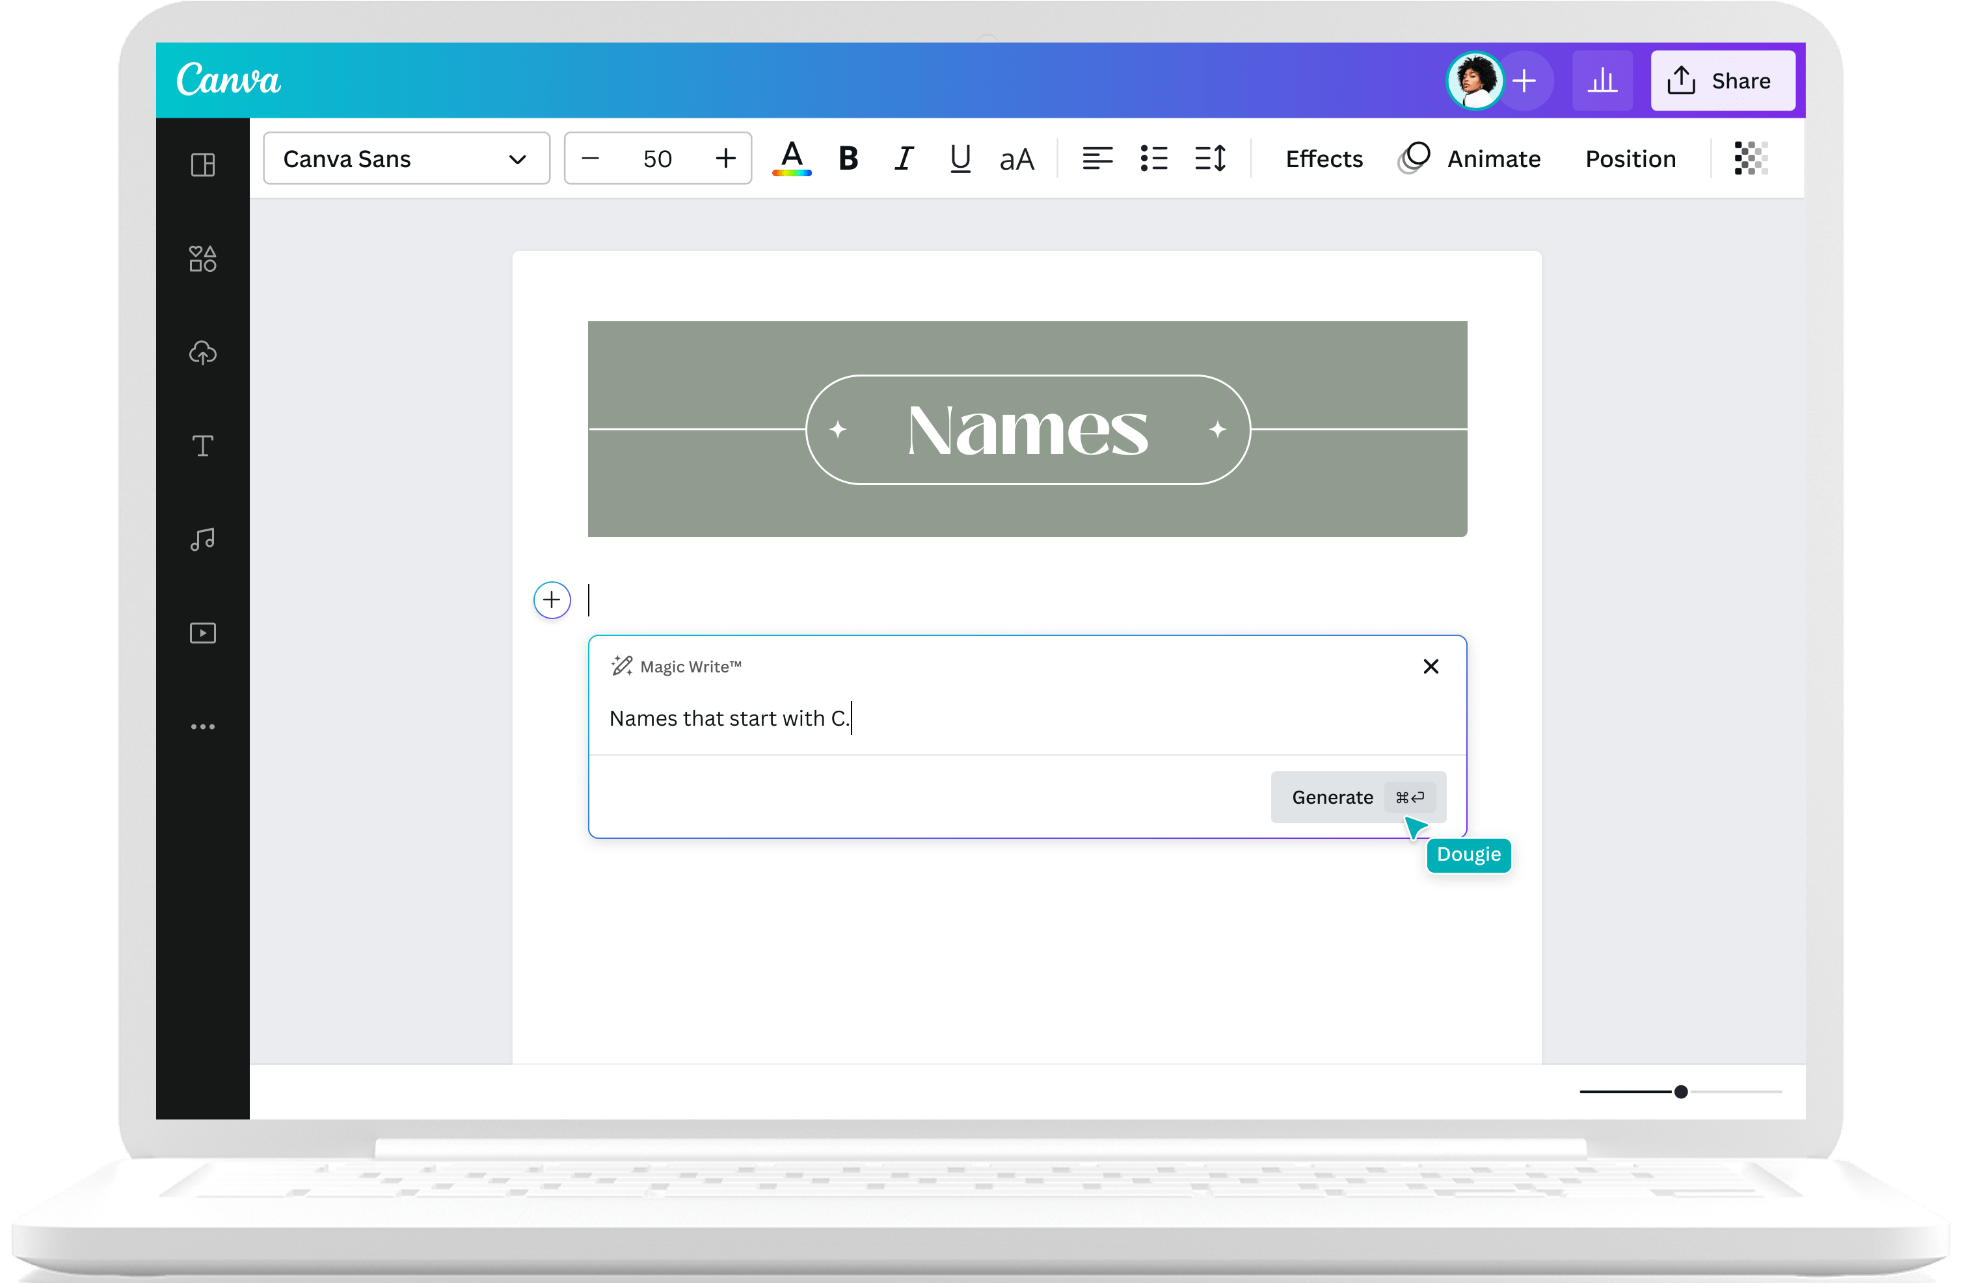Screen dimensions: 1962x1283
Task: Toggle bold formatting
Action: [x=848, y=158]
